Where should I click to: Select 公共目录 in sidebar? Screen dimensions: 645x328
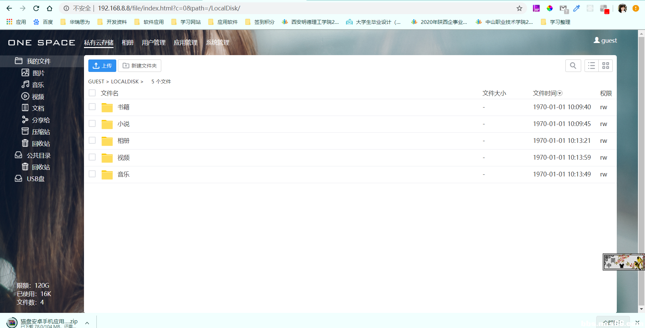pos(33,155)
